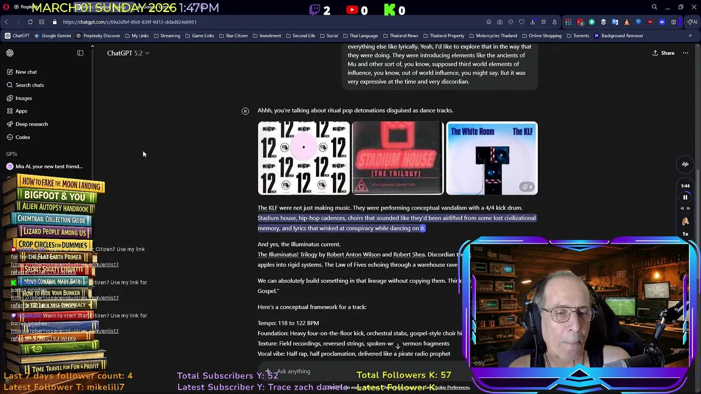Open the Stadium House Trilogy thumbnail
Viewport: 701px width, 394px height.
(398, 158)
